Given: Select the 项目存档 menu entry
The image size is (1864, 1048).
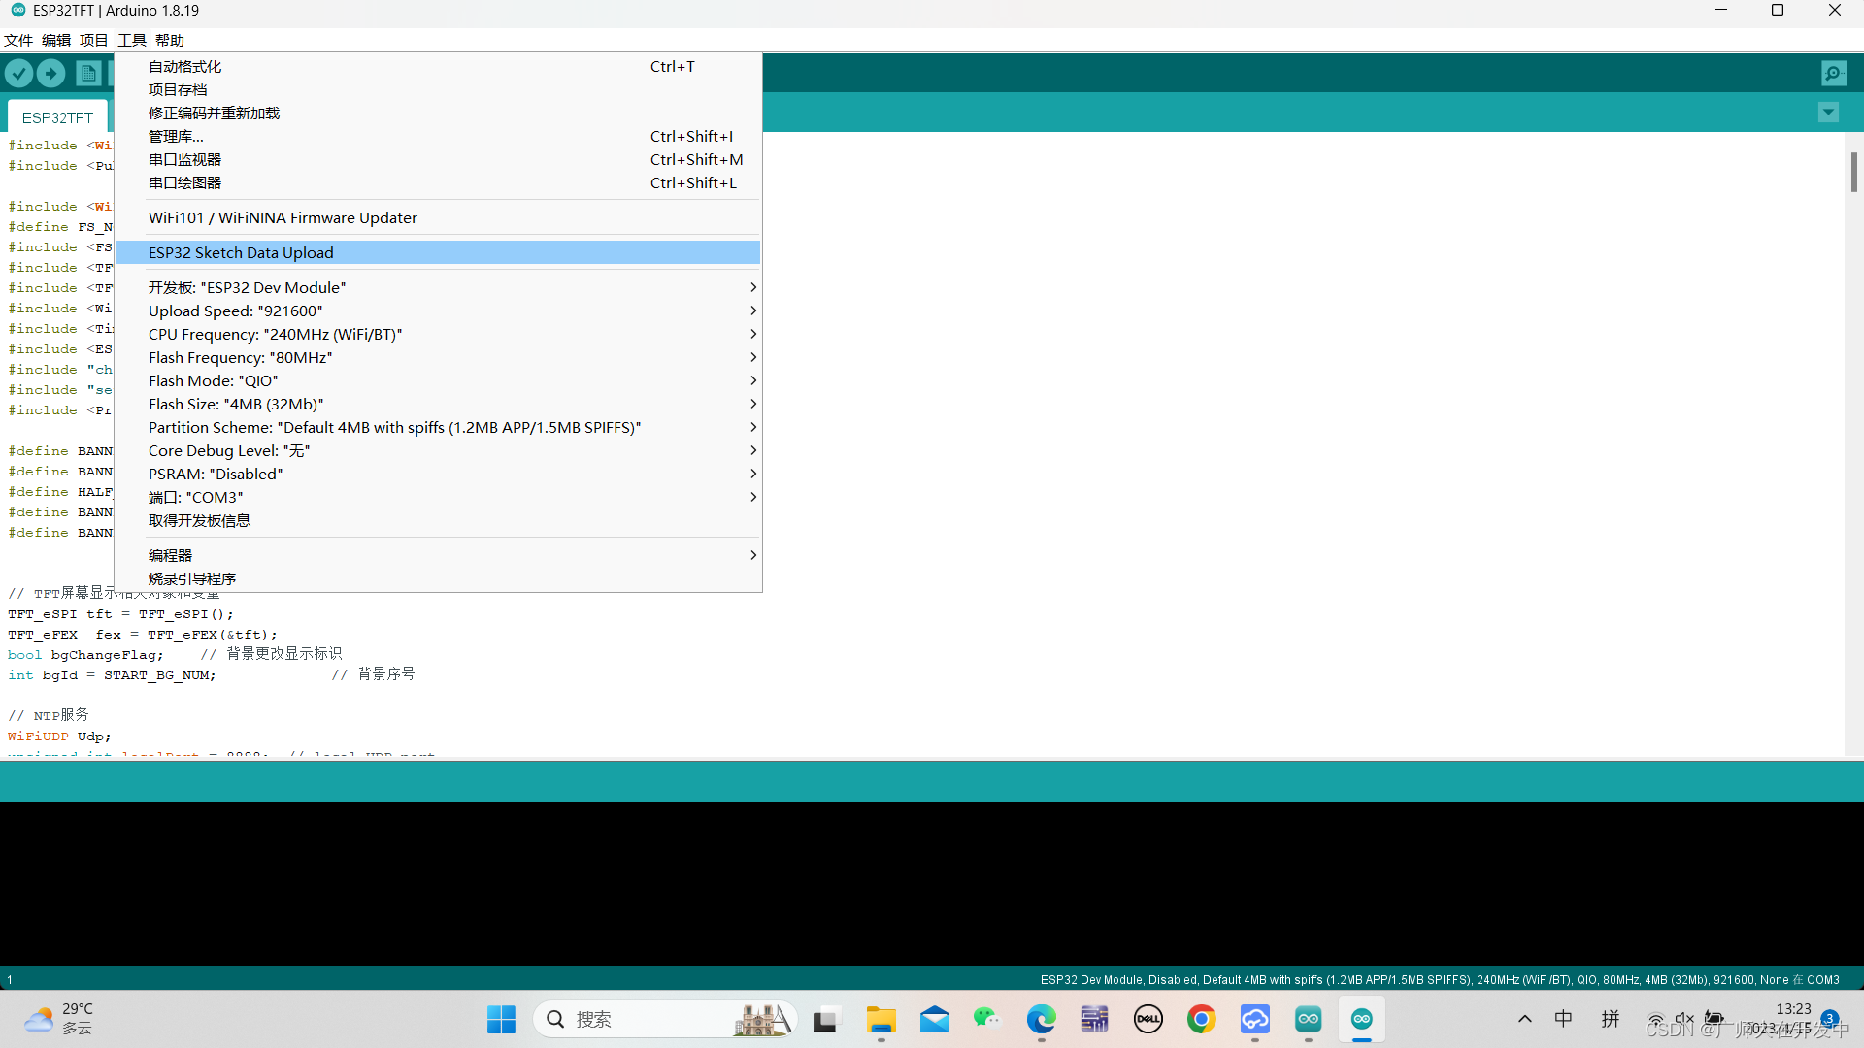Looking at the screenshot, I should point(438,89).
